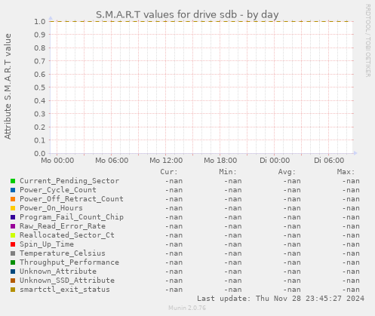Click the navy Unknown_Attribute swatch
The height and width of the screenshot is (316, 375).
pos(13,272)
